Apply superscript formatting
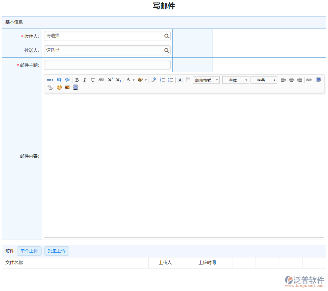 tap(110, 80)
